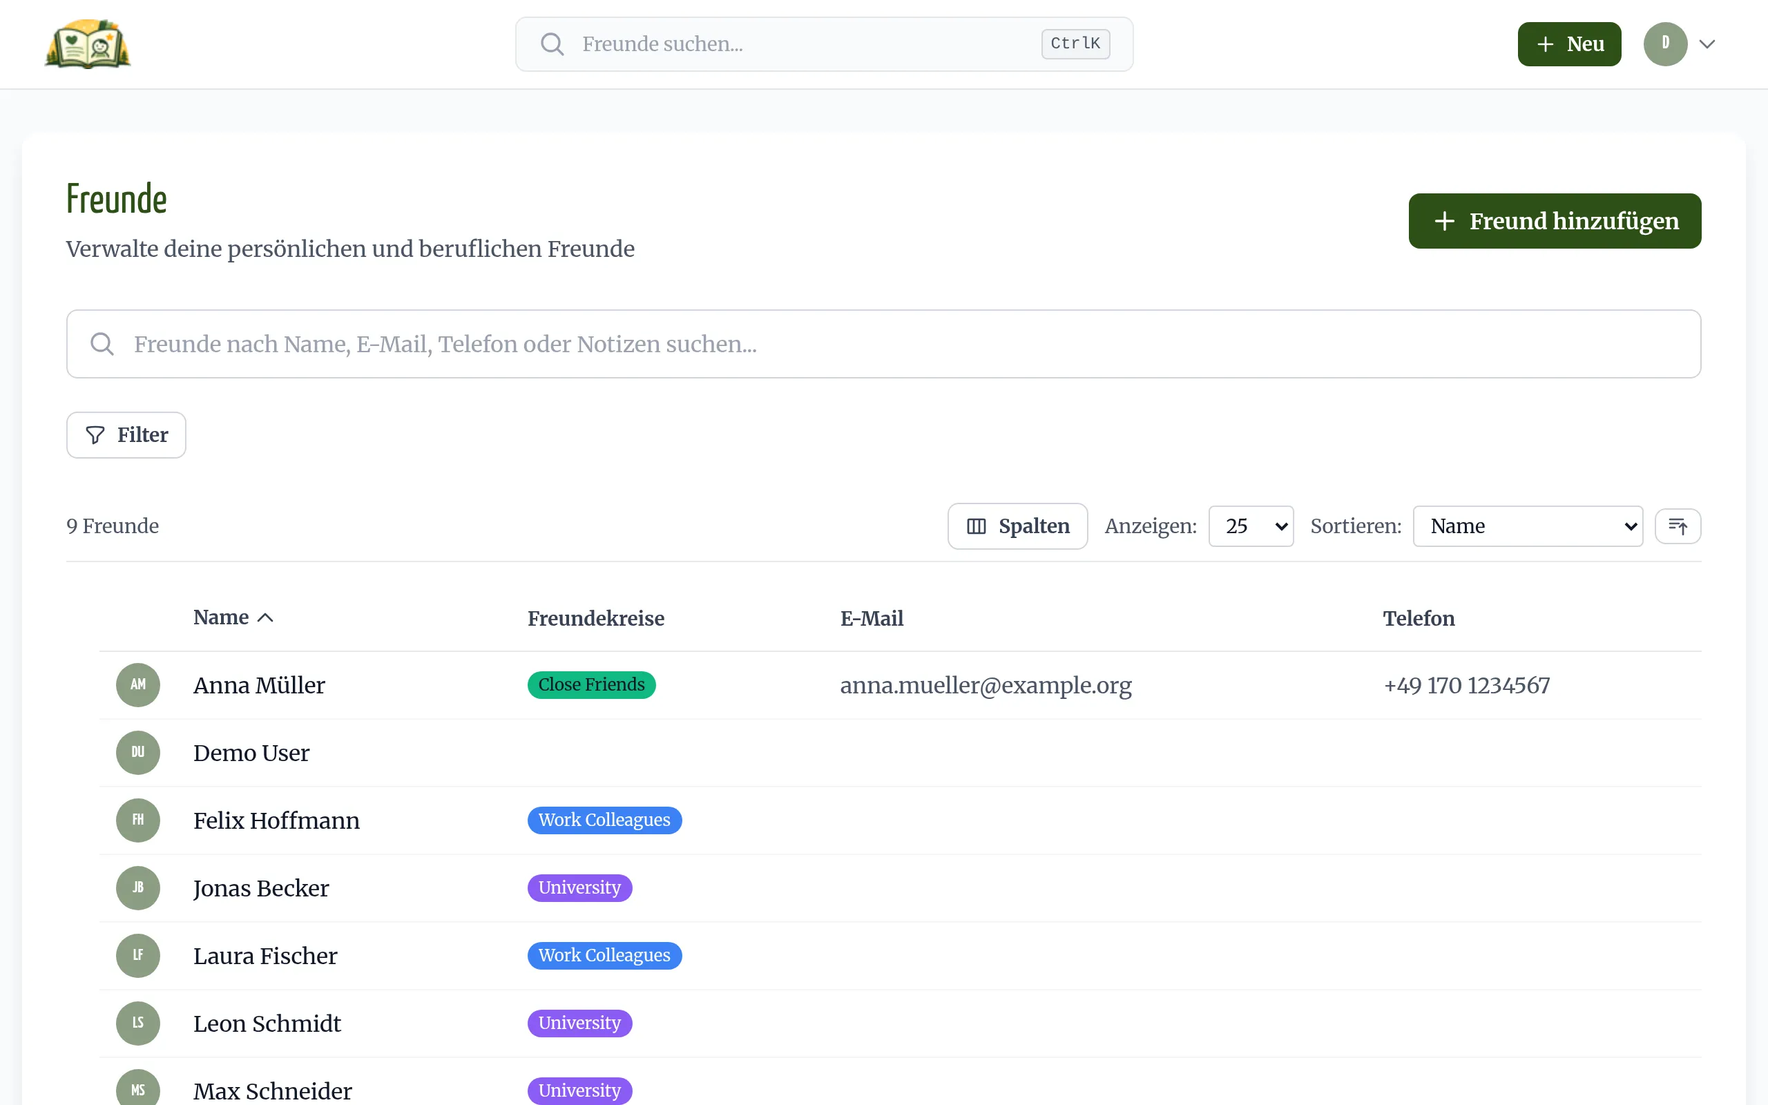Click the E-Mail column header
The height and width of the screenshot is (1105, 1768).
point(872,618)
